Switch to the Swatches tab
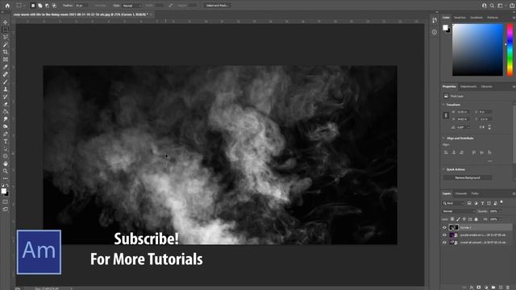The width and height of the screenshot is (516, 290). point(460,18)
